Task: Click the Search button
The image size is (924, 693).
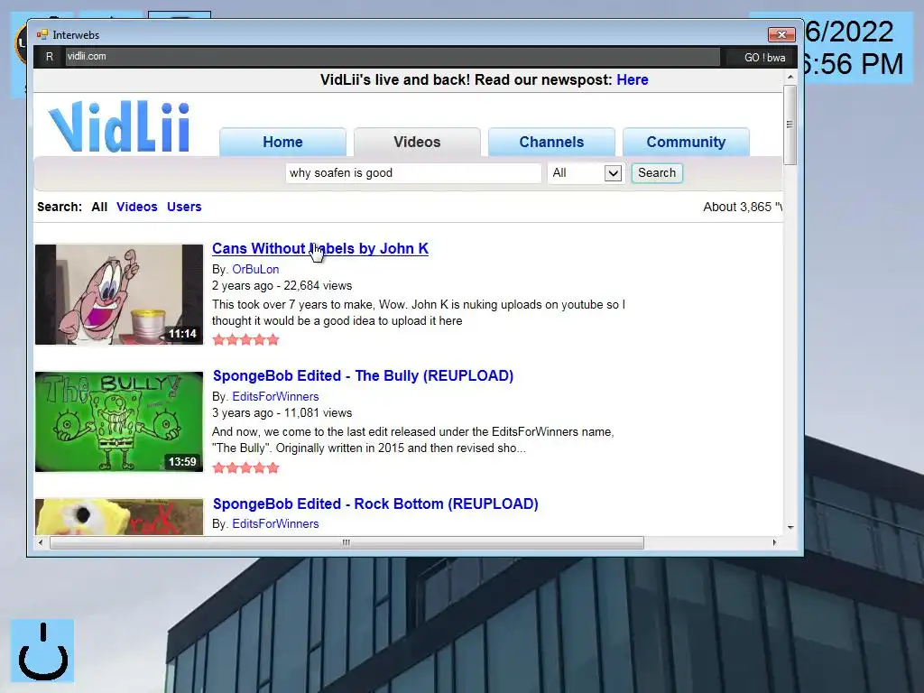Action: (657, 172)
